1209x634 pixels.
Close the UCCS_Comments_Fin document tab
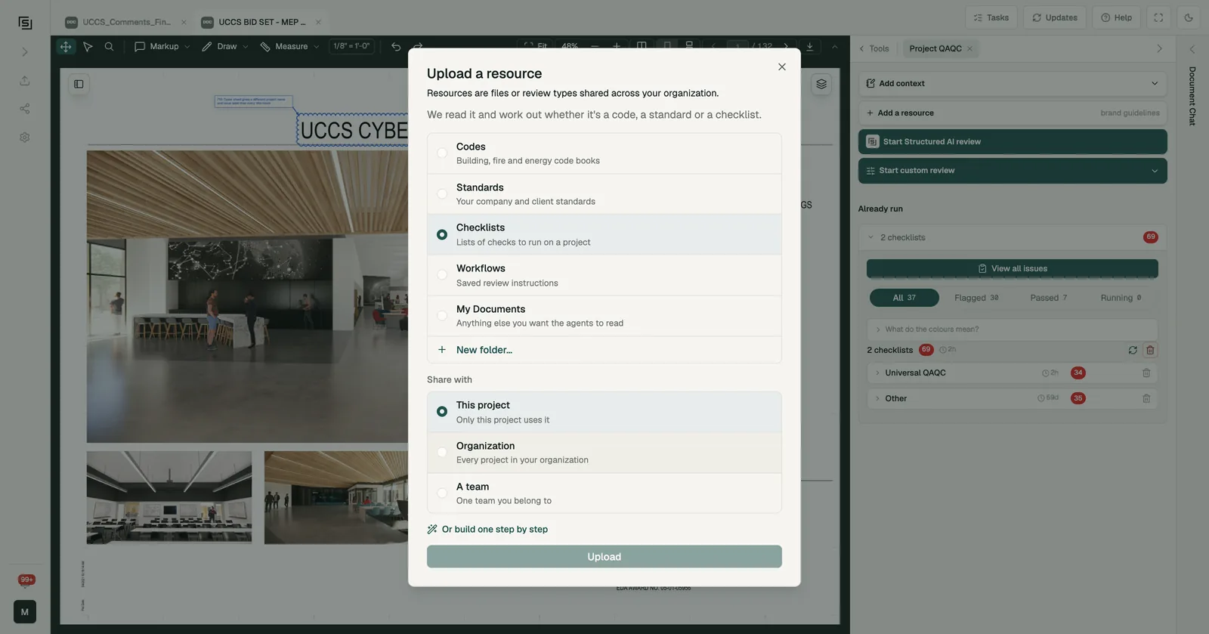click(184, 22)
